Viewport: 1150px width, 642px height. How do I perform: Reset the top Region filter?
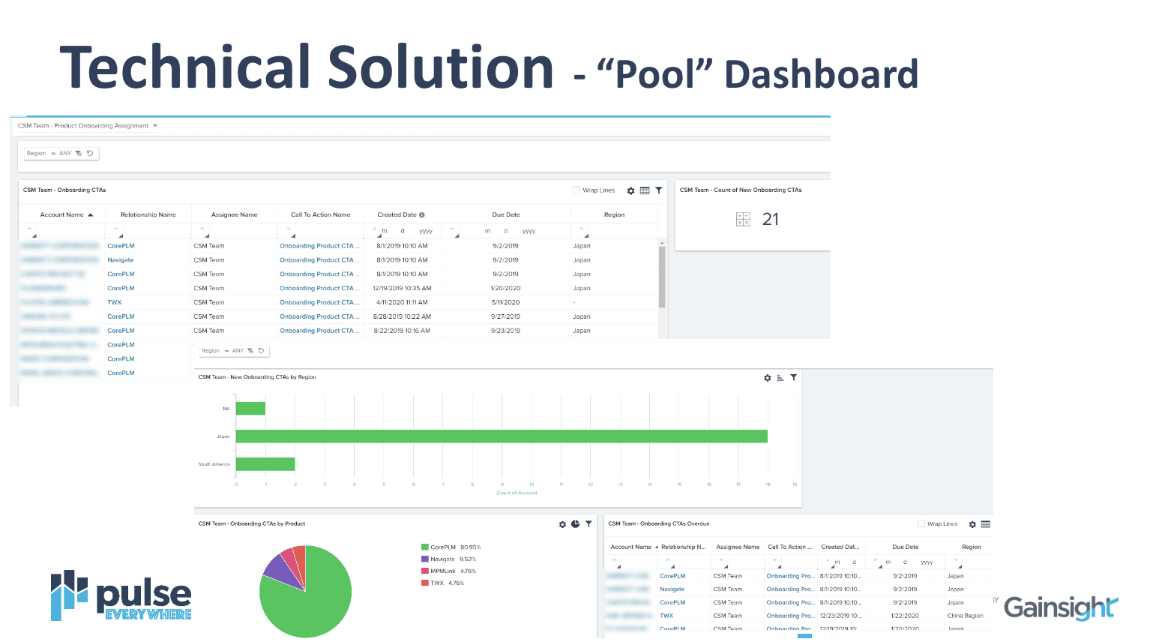90,153
